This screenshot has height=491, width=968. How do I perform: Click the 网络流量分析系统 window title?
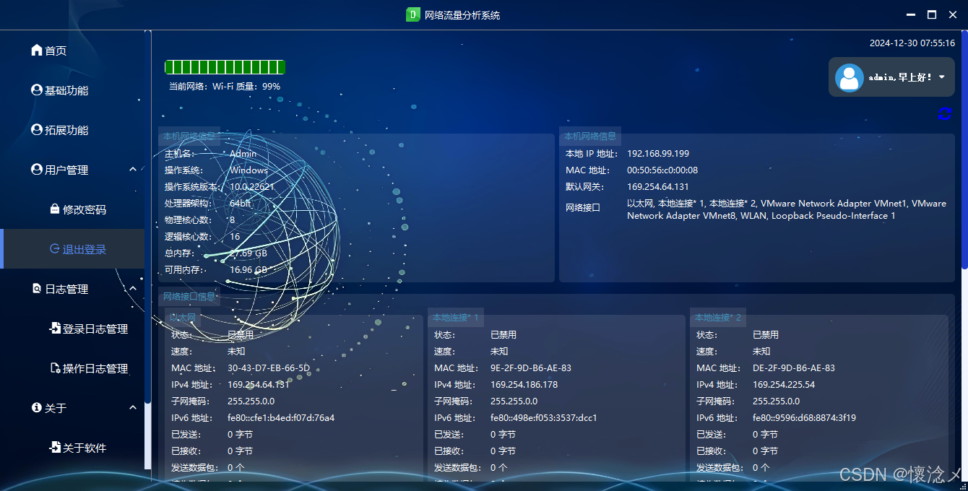(x=462, y=14)
